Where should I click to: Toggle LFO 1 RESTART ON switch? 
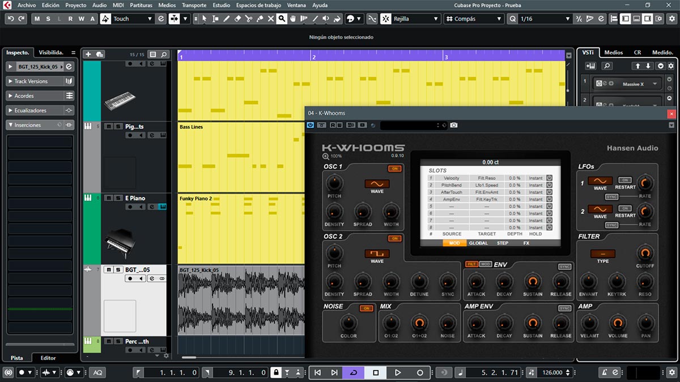(x=625, y=180)
